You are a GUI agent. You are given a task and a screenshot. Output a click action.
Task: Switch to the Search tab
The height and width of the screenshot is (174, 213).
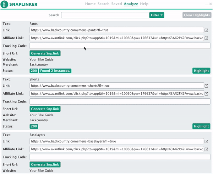103,4
